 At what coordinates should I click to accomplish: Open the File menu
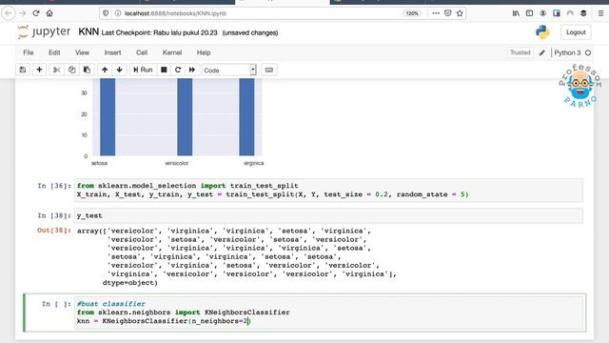(29, 52)
